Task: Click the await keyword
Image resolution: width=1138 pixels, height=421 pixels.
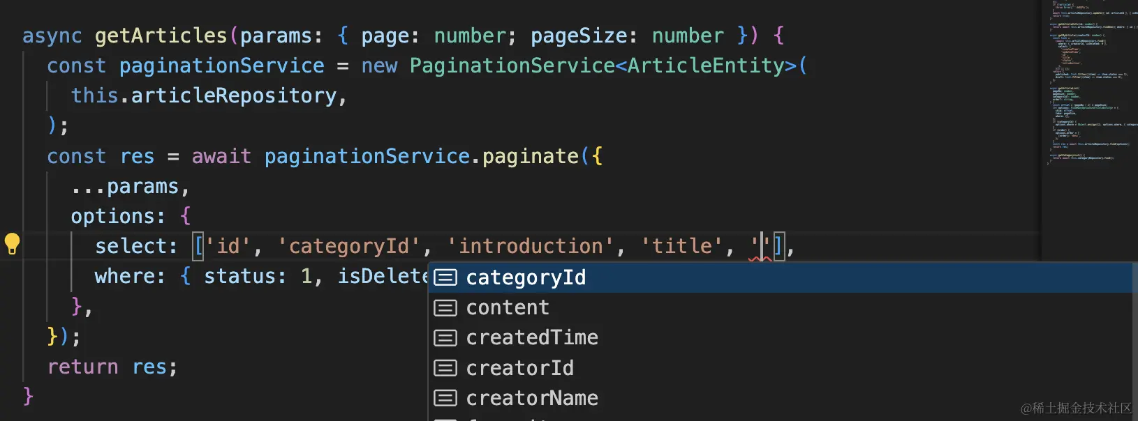Action: [x=221, y=156]
